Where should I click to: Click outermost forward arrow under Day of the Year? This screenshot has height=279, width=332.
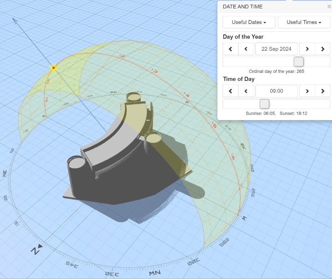click(x=322, y=49)
